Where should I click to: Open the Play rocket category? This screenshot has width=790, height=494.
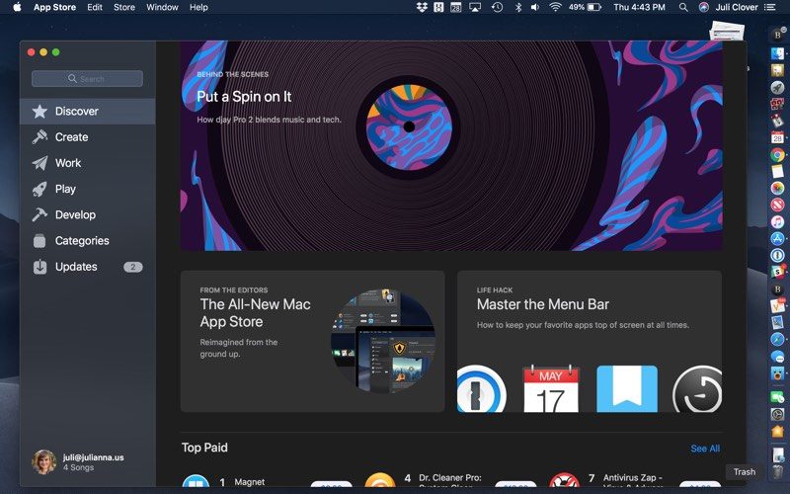click(87, 189)
